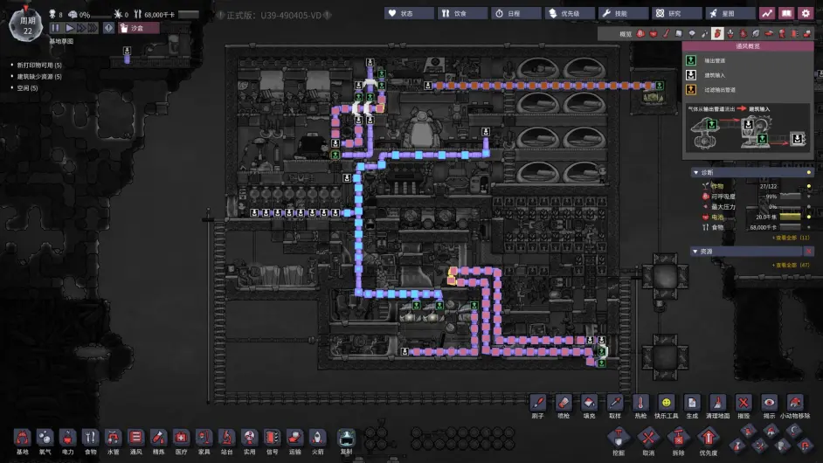The width and height of the screenshot is (823, 463).
Task: Expand 空间 (5) notification
Action: click(x=27, y=88)
